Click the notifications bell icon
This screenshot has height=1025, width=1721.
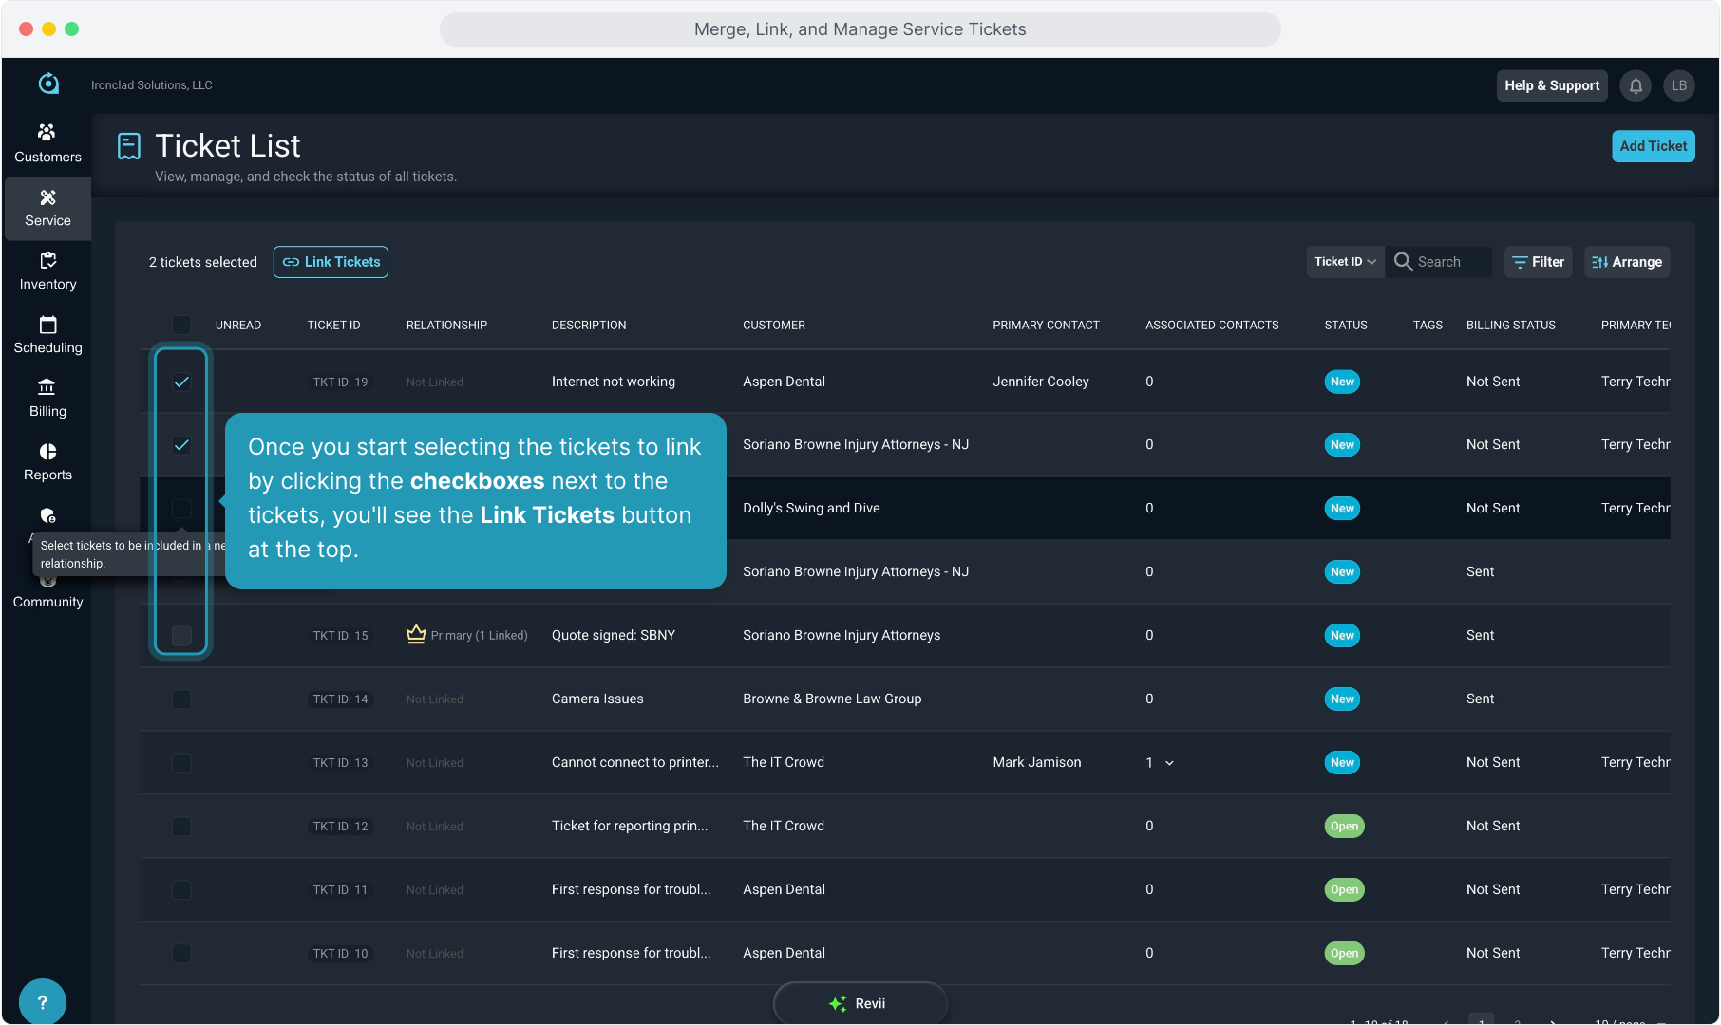tap(1636, 85)
